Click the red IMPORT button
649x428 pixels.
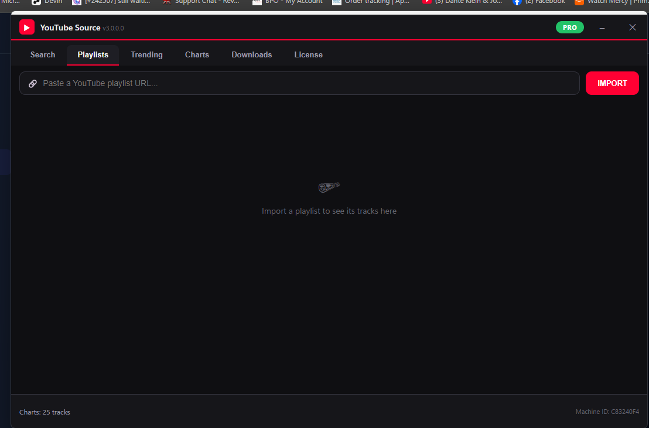[612, 83]
